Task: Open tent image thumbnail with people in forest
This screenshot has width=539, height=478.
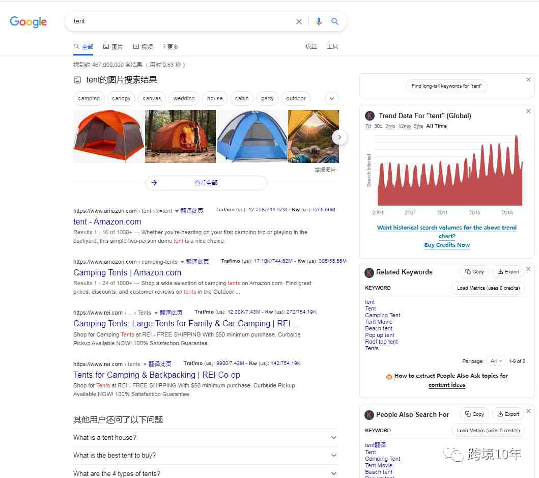Action: pyautogui.click(x=181, y=136)
